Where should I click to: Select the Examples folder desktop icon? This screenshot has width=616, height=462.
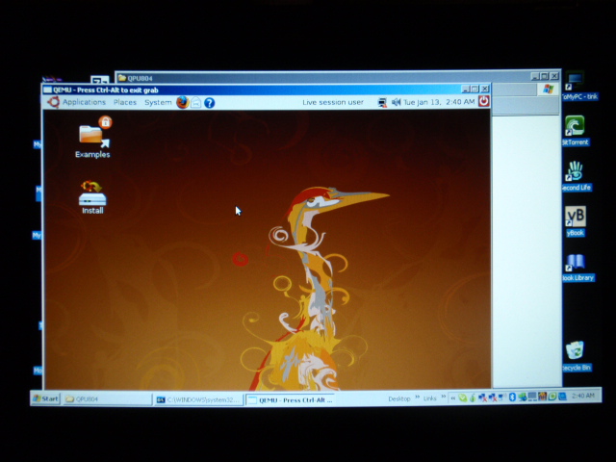[92, 137]
